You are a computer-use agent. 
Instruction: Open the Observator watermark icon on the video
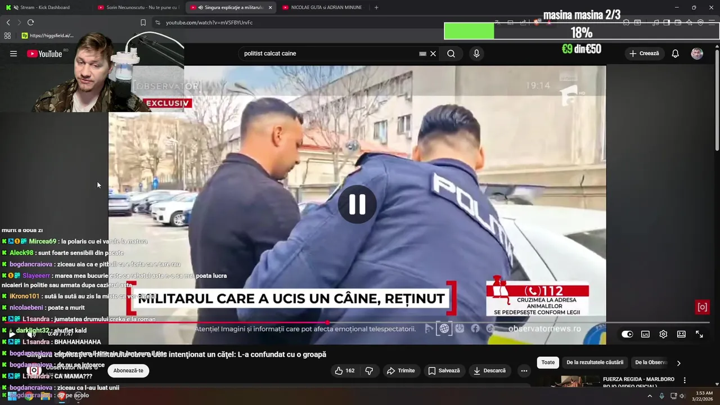click(x=702, y=307)
